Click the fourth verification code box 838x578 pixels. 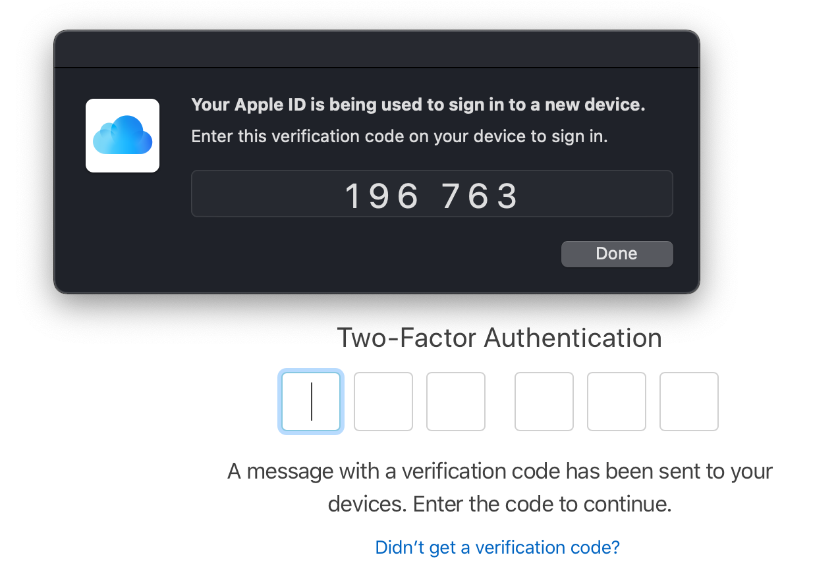click(x=544, y=401)
